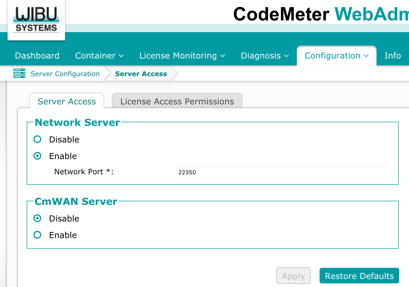Select Disable under Network Server

coord(38,139)
